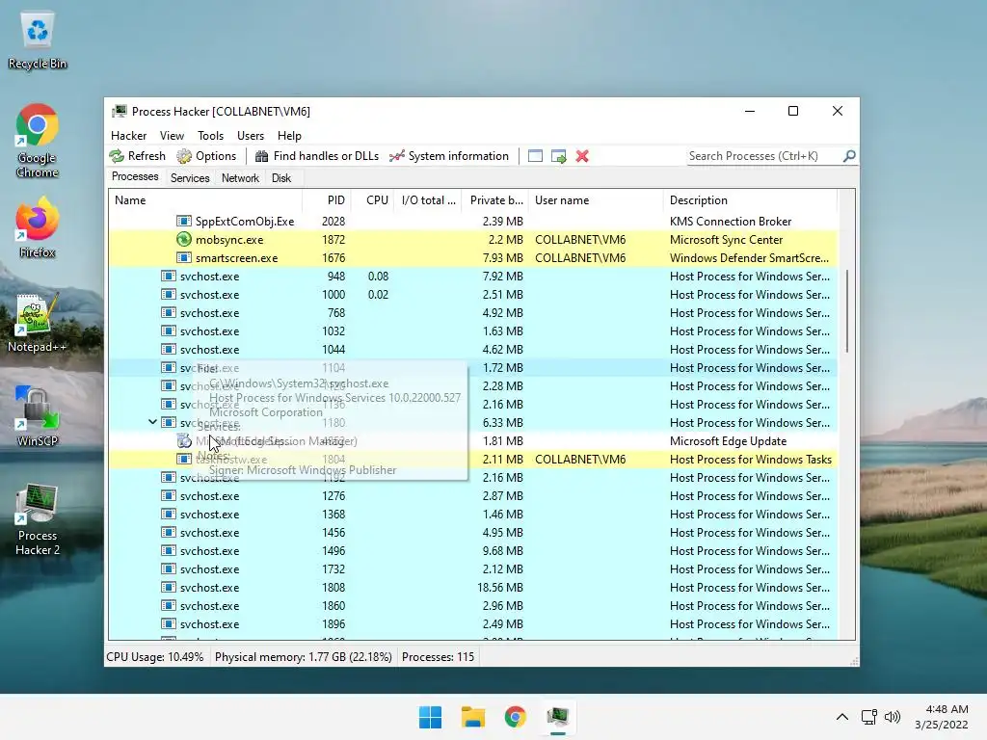Sort by the CPU column header

pyautogui.click(x=373, y=200)
